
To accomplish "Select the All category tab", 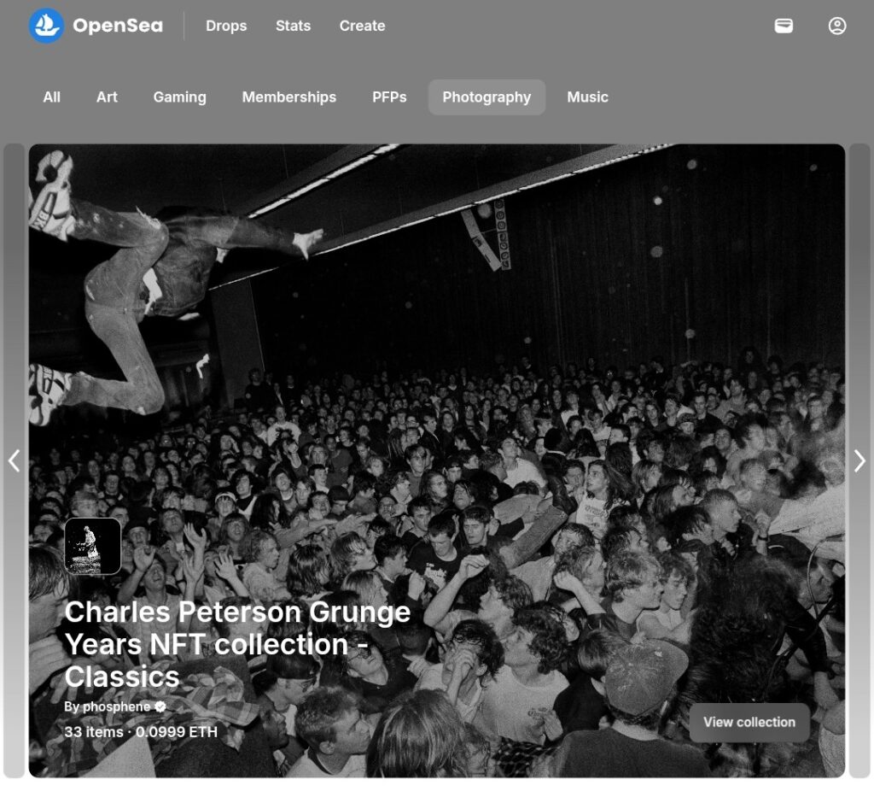I will coord(52,97).
